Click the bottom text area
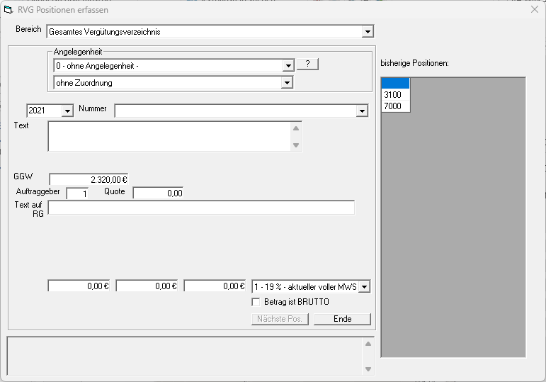The height and width of the screenshot is (382, 546). pyautogui.click(x=185, y=356)
